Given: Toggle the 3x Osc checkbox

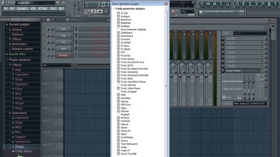Looking at the screenshot, I should 119,13.
